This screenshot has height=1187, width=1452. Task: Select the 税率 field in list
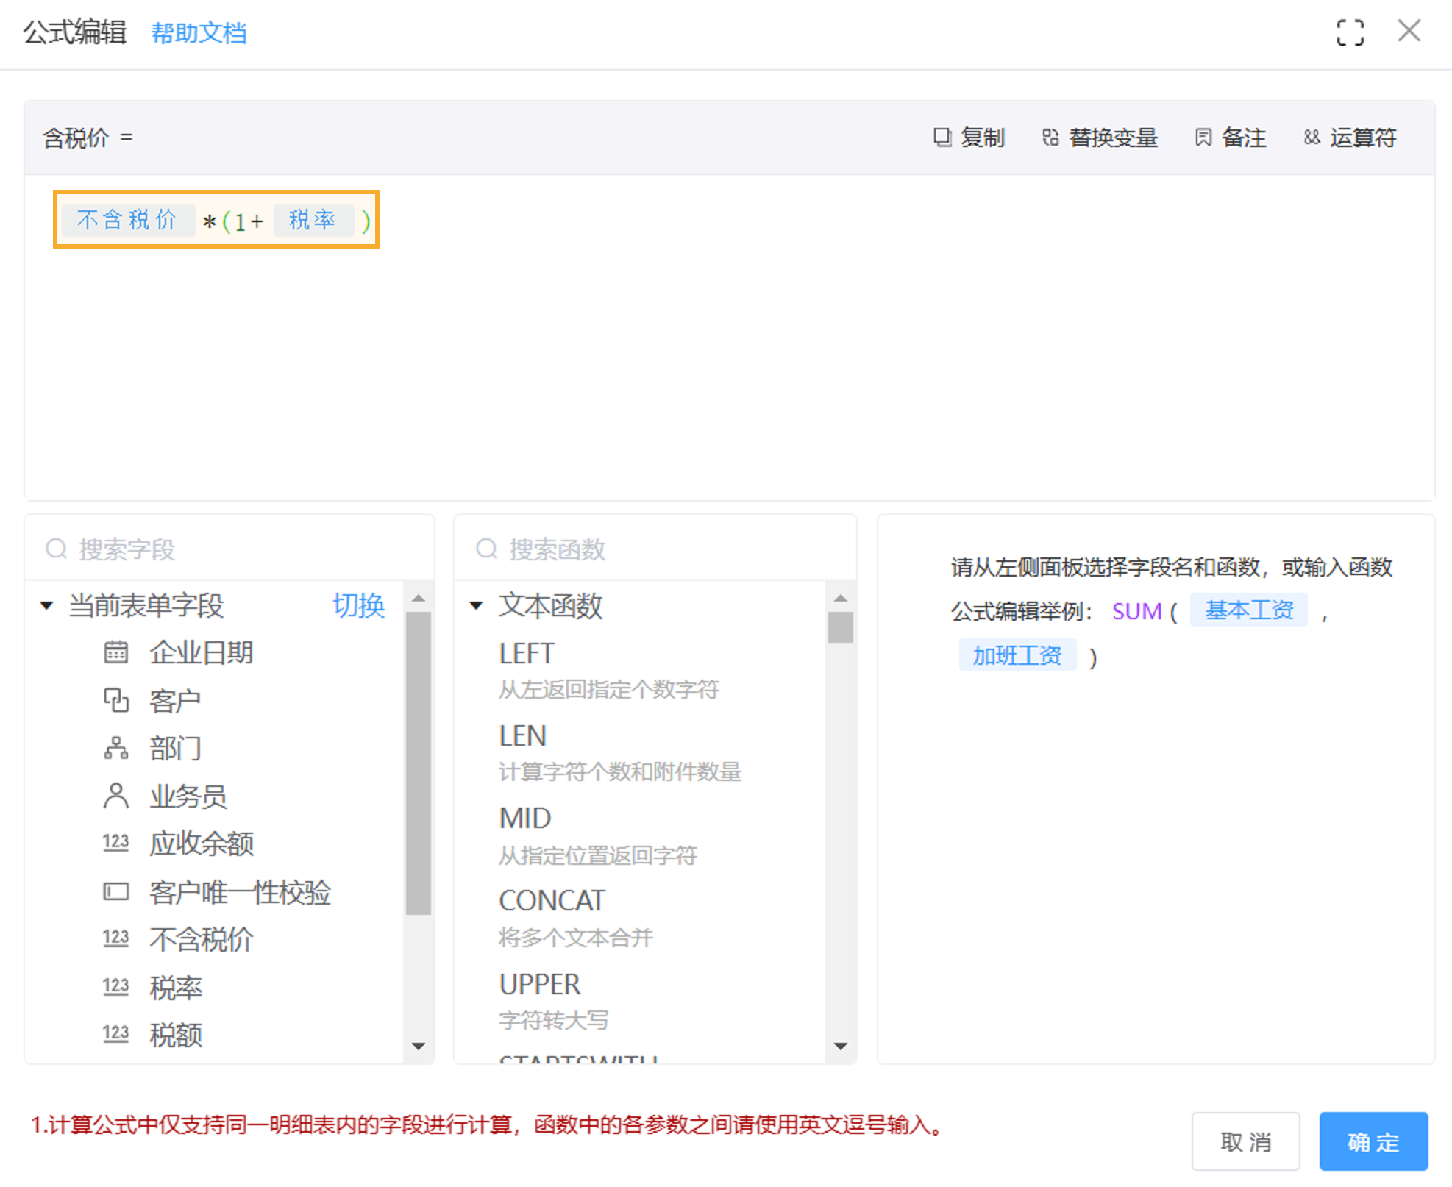tap(175, 988)
